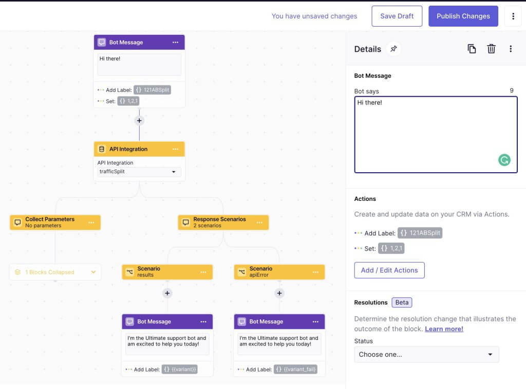Click the Set action dots in Details
Image resolution: width=526 pixels, height=389 pixels.
coord(358,249)
